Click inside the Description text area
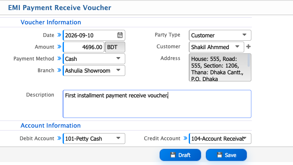This screenshot has height=165, width=293. pos(157,104)
